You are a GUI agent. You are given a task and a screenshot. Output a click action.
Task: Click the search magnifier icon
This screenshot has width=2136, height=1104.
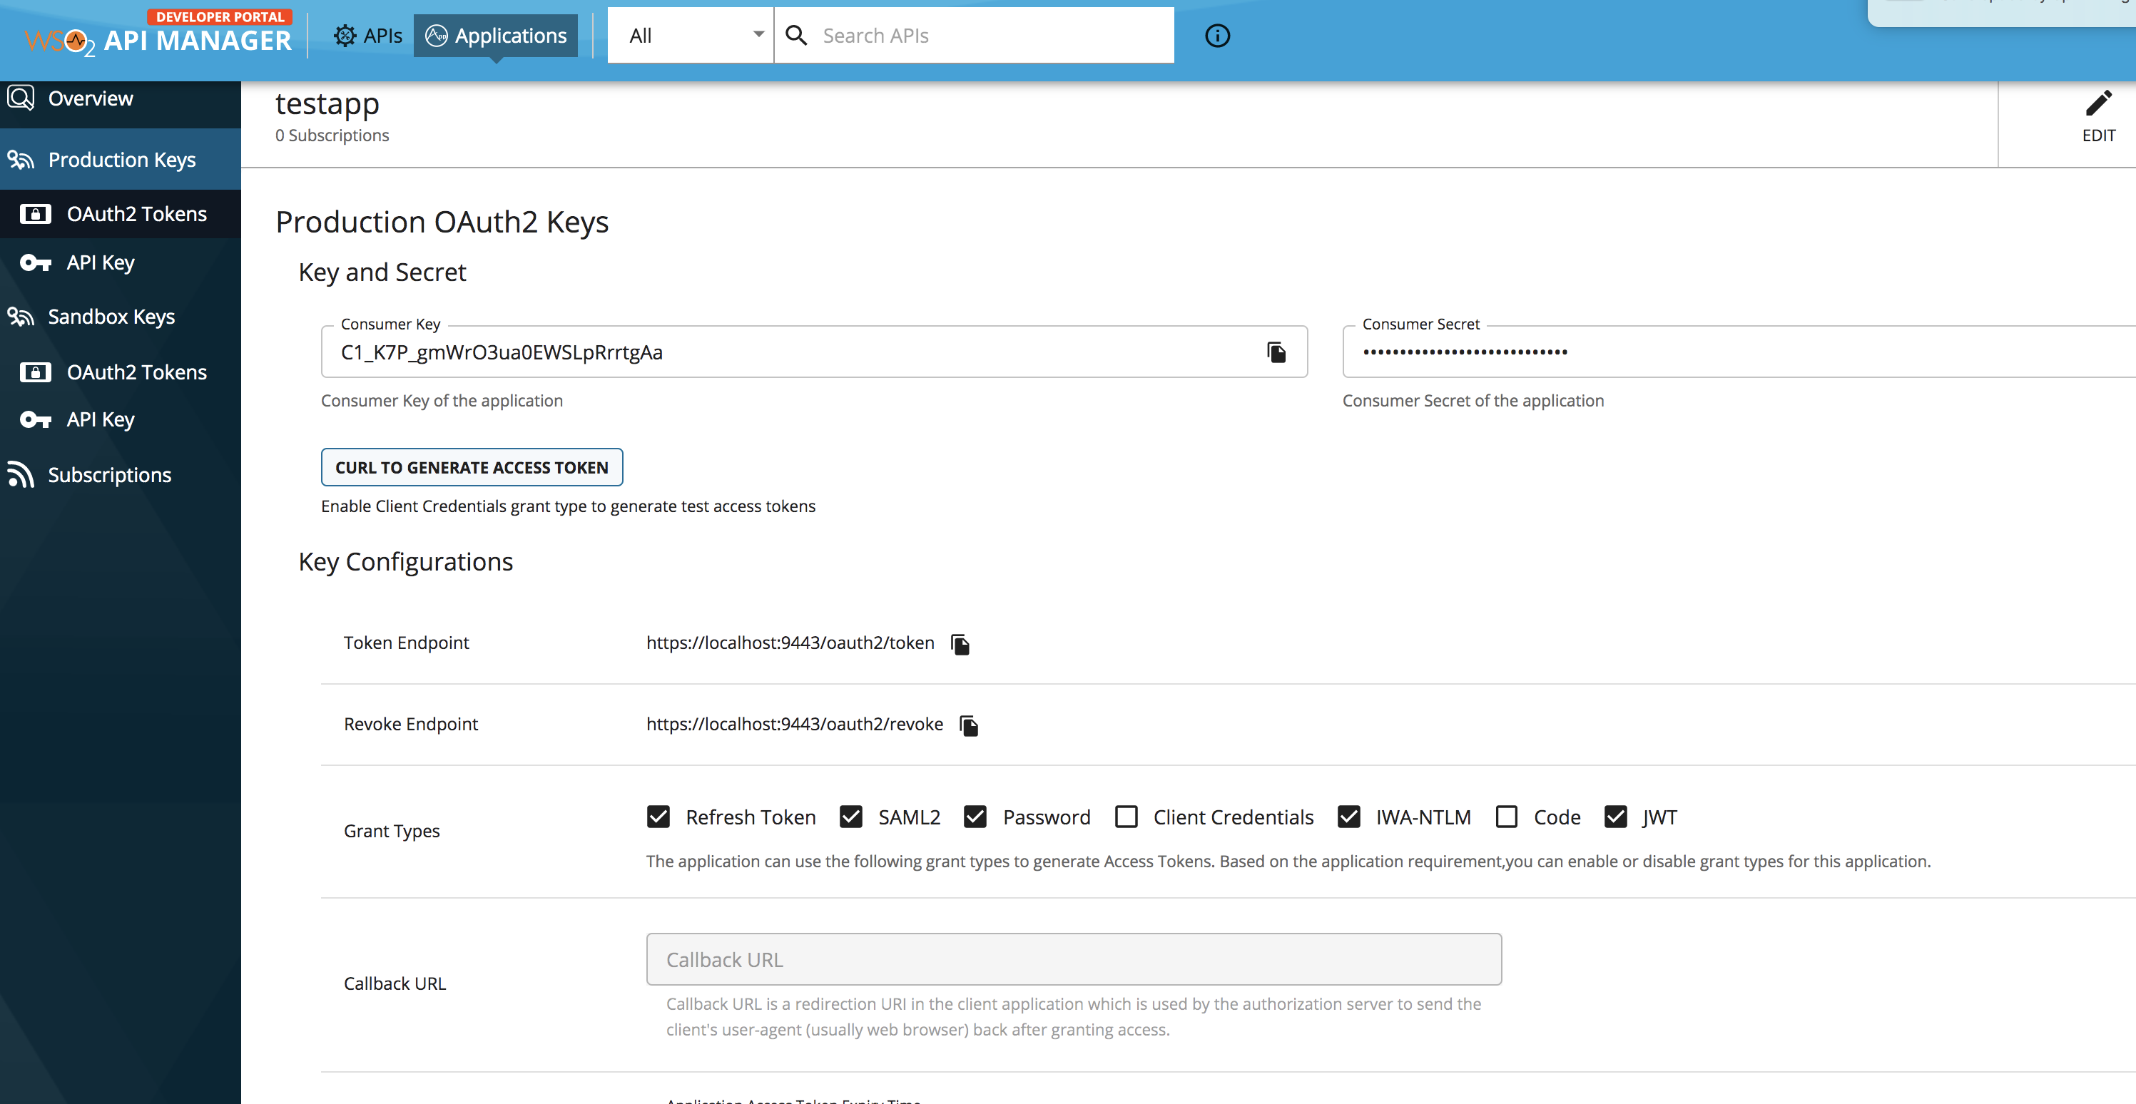pyautogui.click(x=796, y=36)
